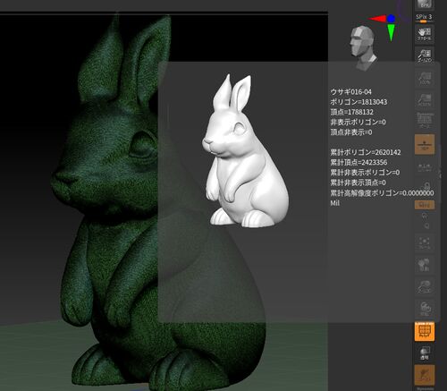Image resolution: width=447 pixels, height=391 pixels.
Task: Click the Frame mesh icon
Action: [x=425, y=243]
